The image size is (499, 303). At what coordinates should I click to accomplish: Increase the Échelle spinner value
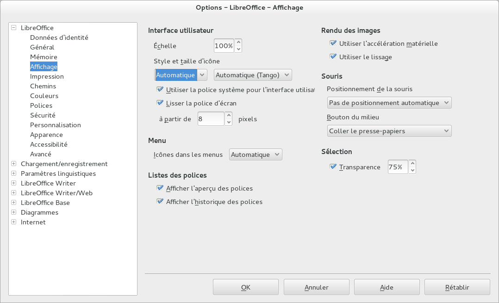point(238,42)
